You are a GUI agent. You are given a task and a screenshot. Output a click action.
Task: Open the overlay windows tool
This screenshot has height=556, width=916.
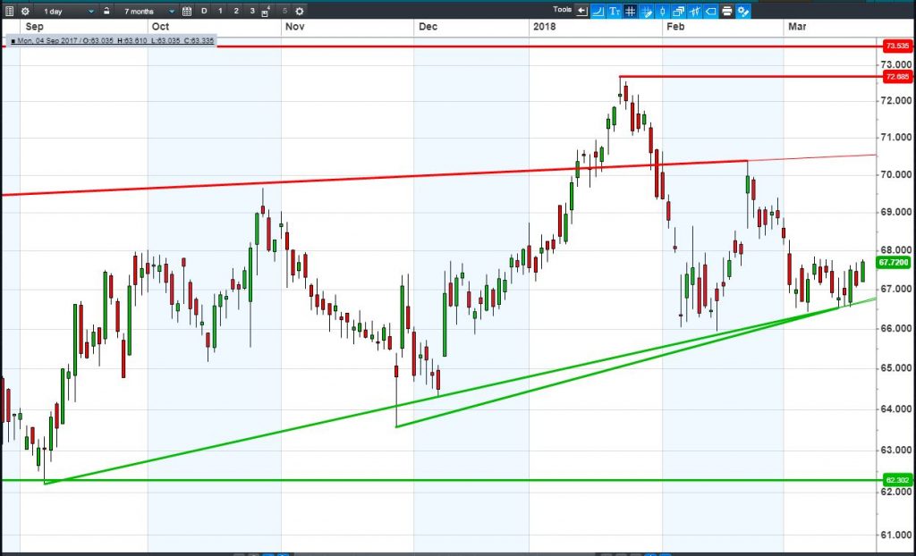679,11
